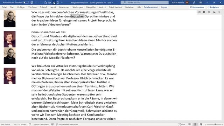This screenshot has width=224, height=126.
Task: Switch to Print Layout view icon
Action: (195, 125)
